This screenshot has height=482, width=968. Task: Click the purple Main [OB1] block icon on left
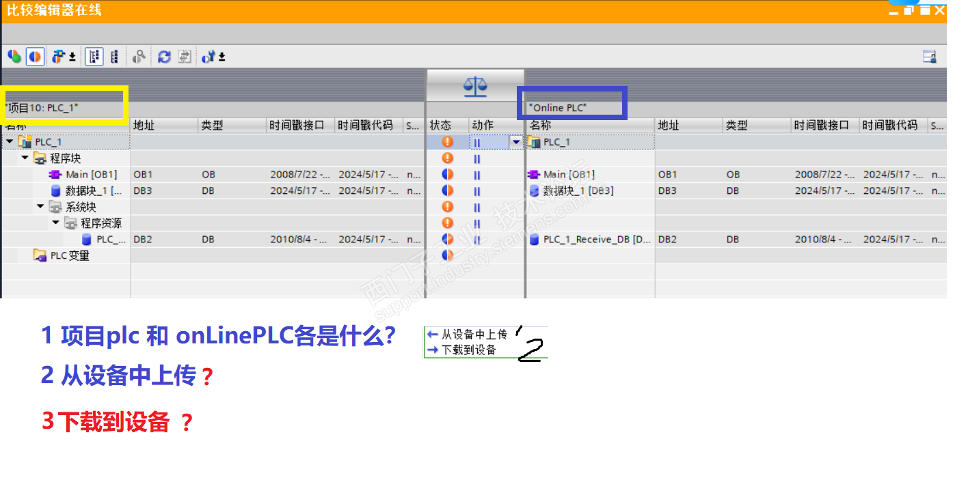tap(55, 174)
